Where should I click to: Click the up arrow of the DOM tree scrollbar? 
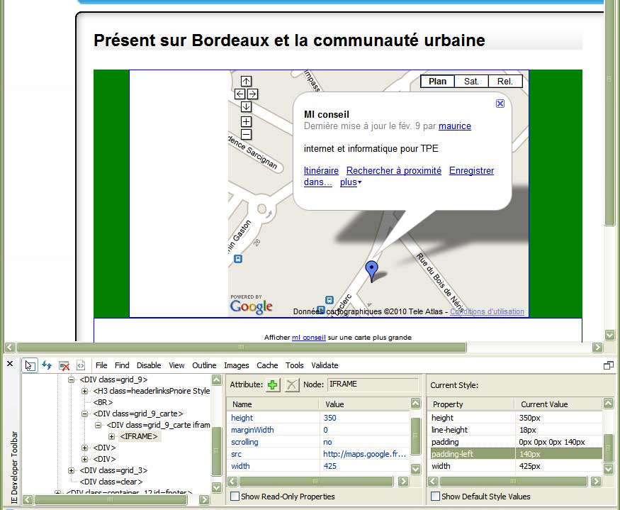217,380
